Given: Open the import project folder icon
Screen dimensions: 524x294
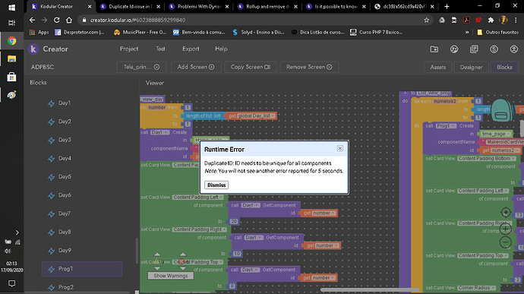Looking at the screenshot, I should (x=434, y=49).
